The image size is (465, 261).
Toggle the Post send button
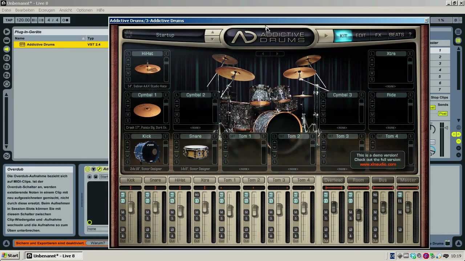click(x=442, y=113)
